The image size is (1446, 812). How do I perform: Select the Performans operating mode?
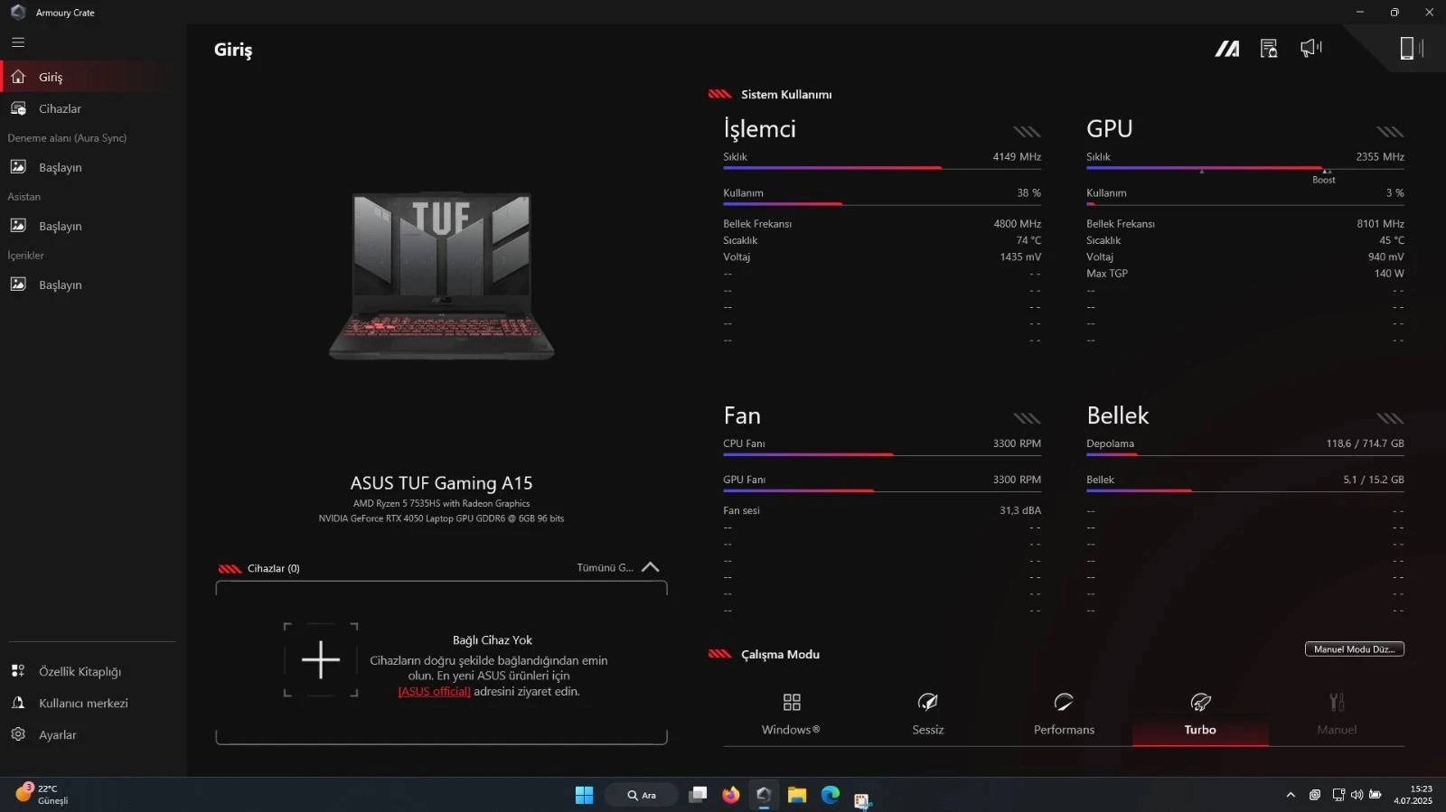1064,714
